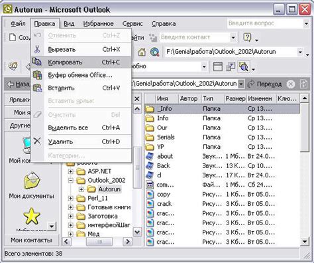Open the Введите контакт dropdown
Screen dimensions: 314x263
[x=233, y=37]
